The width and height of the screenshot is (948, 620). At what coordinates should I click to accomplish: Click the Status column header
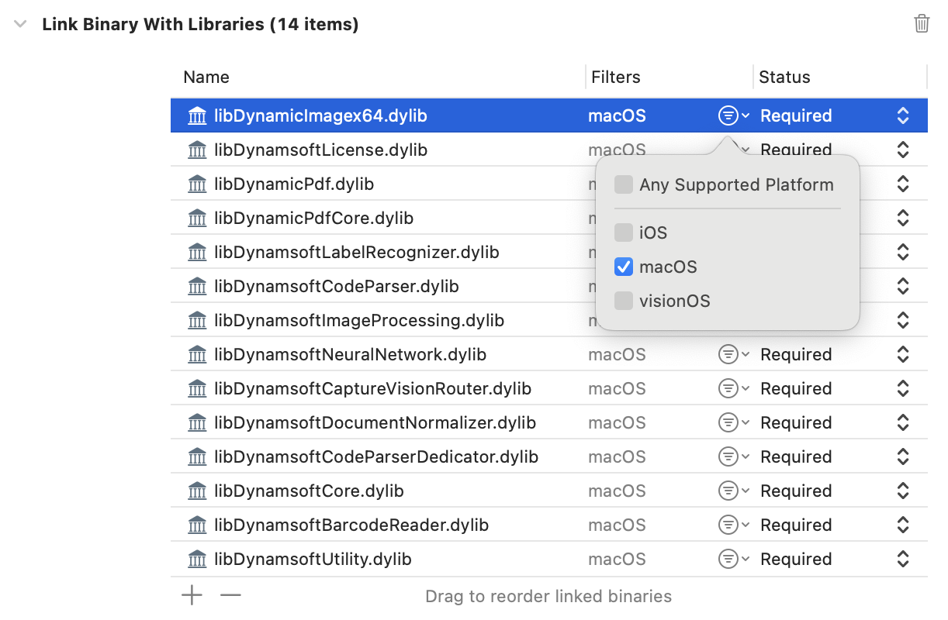point(784,77)
